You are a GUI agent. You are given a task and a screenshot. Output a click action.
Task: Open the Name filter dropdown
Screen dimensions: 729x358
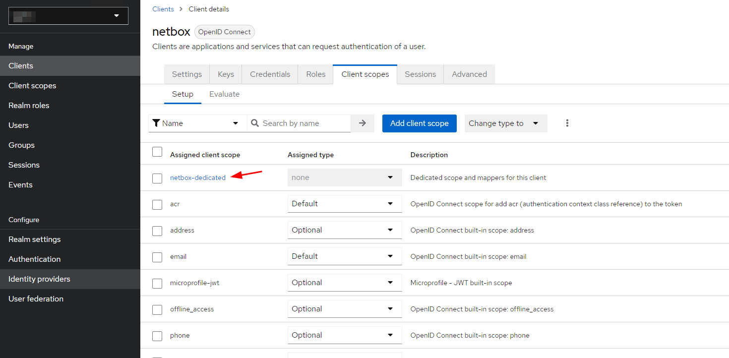click(198, 123)
